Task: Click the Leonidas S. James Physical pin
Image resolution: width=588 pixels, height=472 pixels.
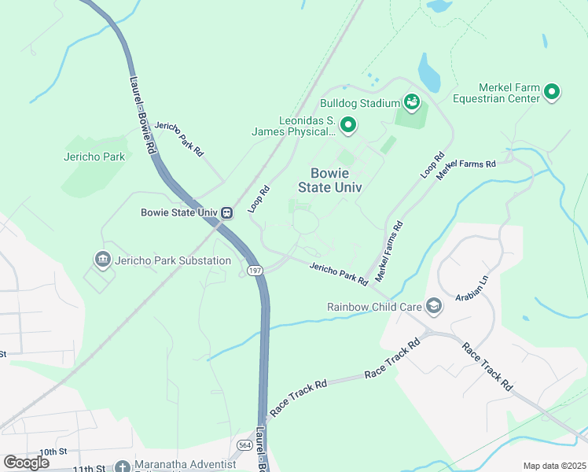Action: (x=348, y=125)
